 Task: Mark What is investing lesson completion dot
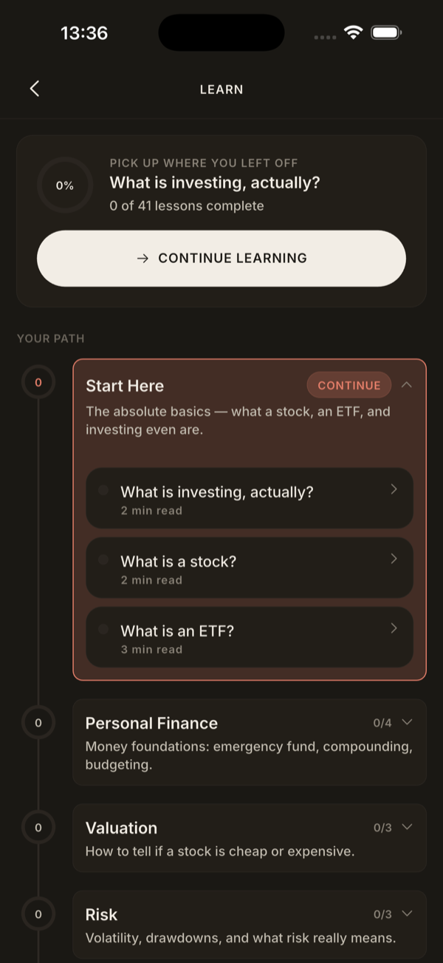coord(103,490)
